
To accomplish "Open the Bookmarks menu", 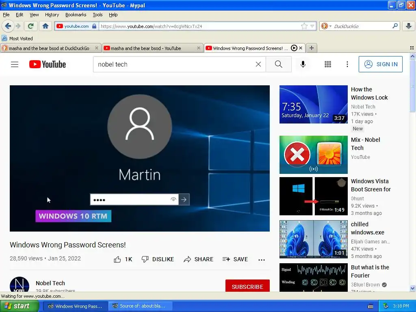I will (76, 15).
